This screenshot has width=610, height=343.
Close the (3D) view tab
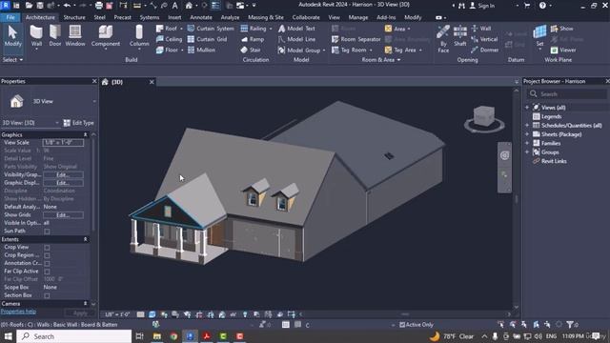pos(152,82)
